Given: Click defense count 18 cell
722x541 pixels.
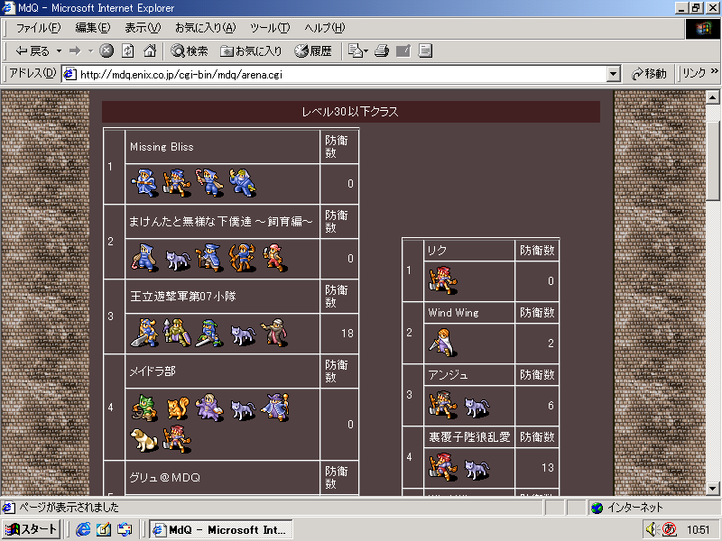Looking at the screenshot, I should point(339,334).
